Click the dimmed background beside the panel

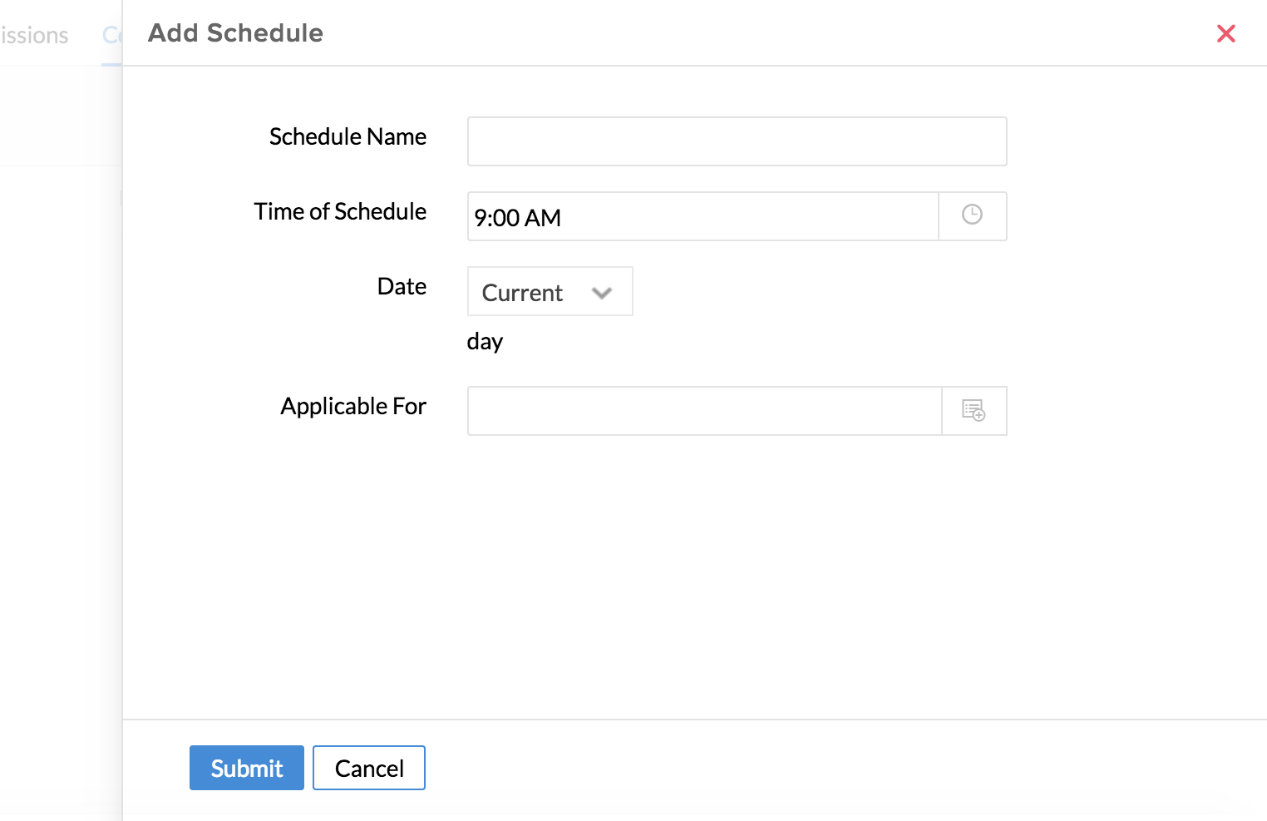pyautogui.click(x=58, y=457)
